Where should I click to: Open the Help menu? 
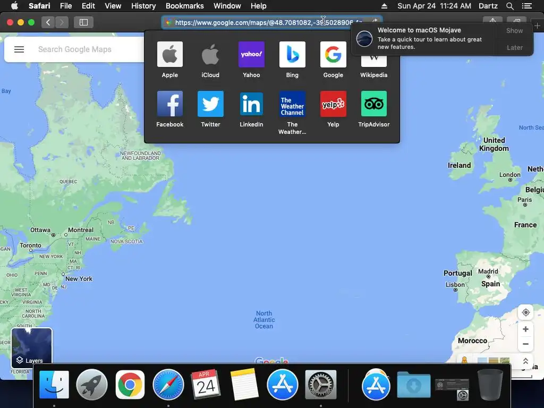click(x=259, y=6)
